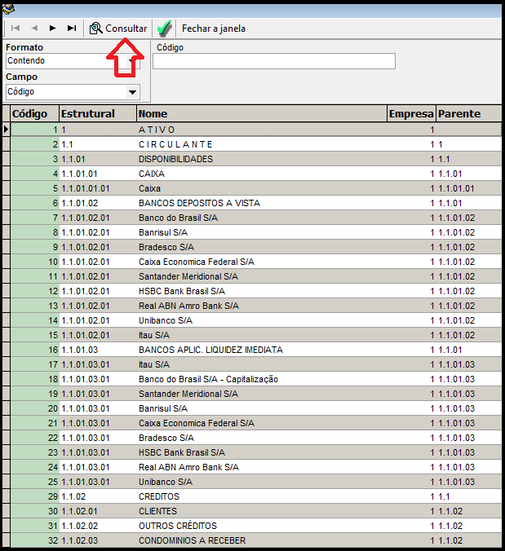Go to the next record

click(53, 29)
